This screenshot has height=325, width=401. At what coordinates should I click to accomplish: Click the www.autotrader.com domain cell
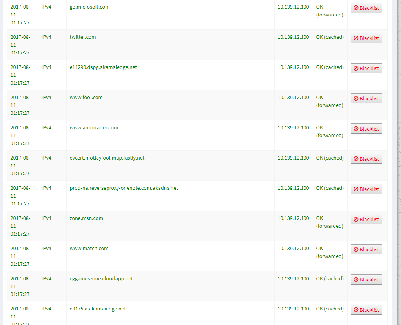pyautogui.click(x=94, y=128)
